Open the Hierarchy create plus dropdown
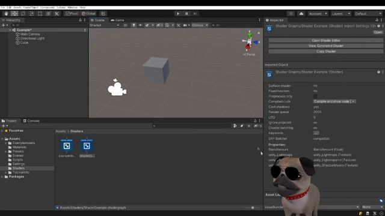Screen dimensions: 385x216 [x=5, y=25]
